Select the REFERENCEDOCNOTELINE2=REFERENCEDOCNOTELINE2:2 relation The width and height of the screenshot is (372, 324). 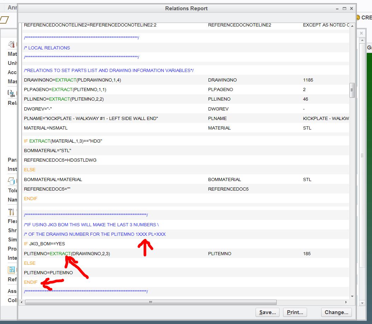[90, 25]
